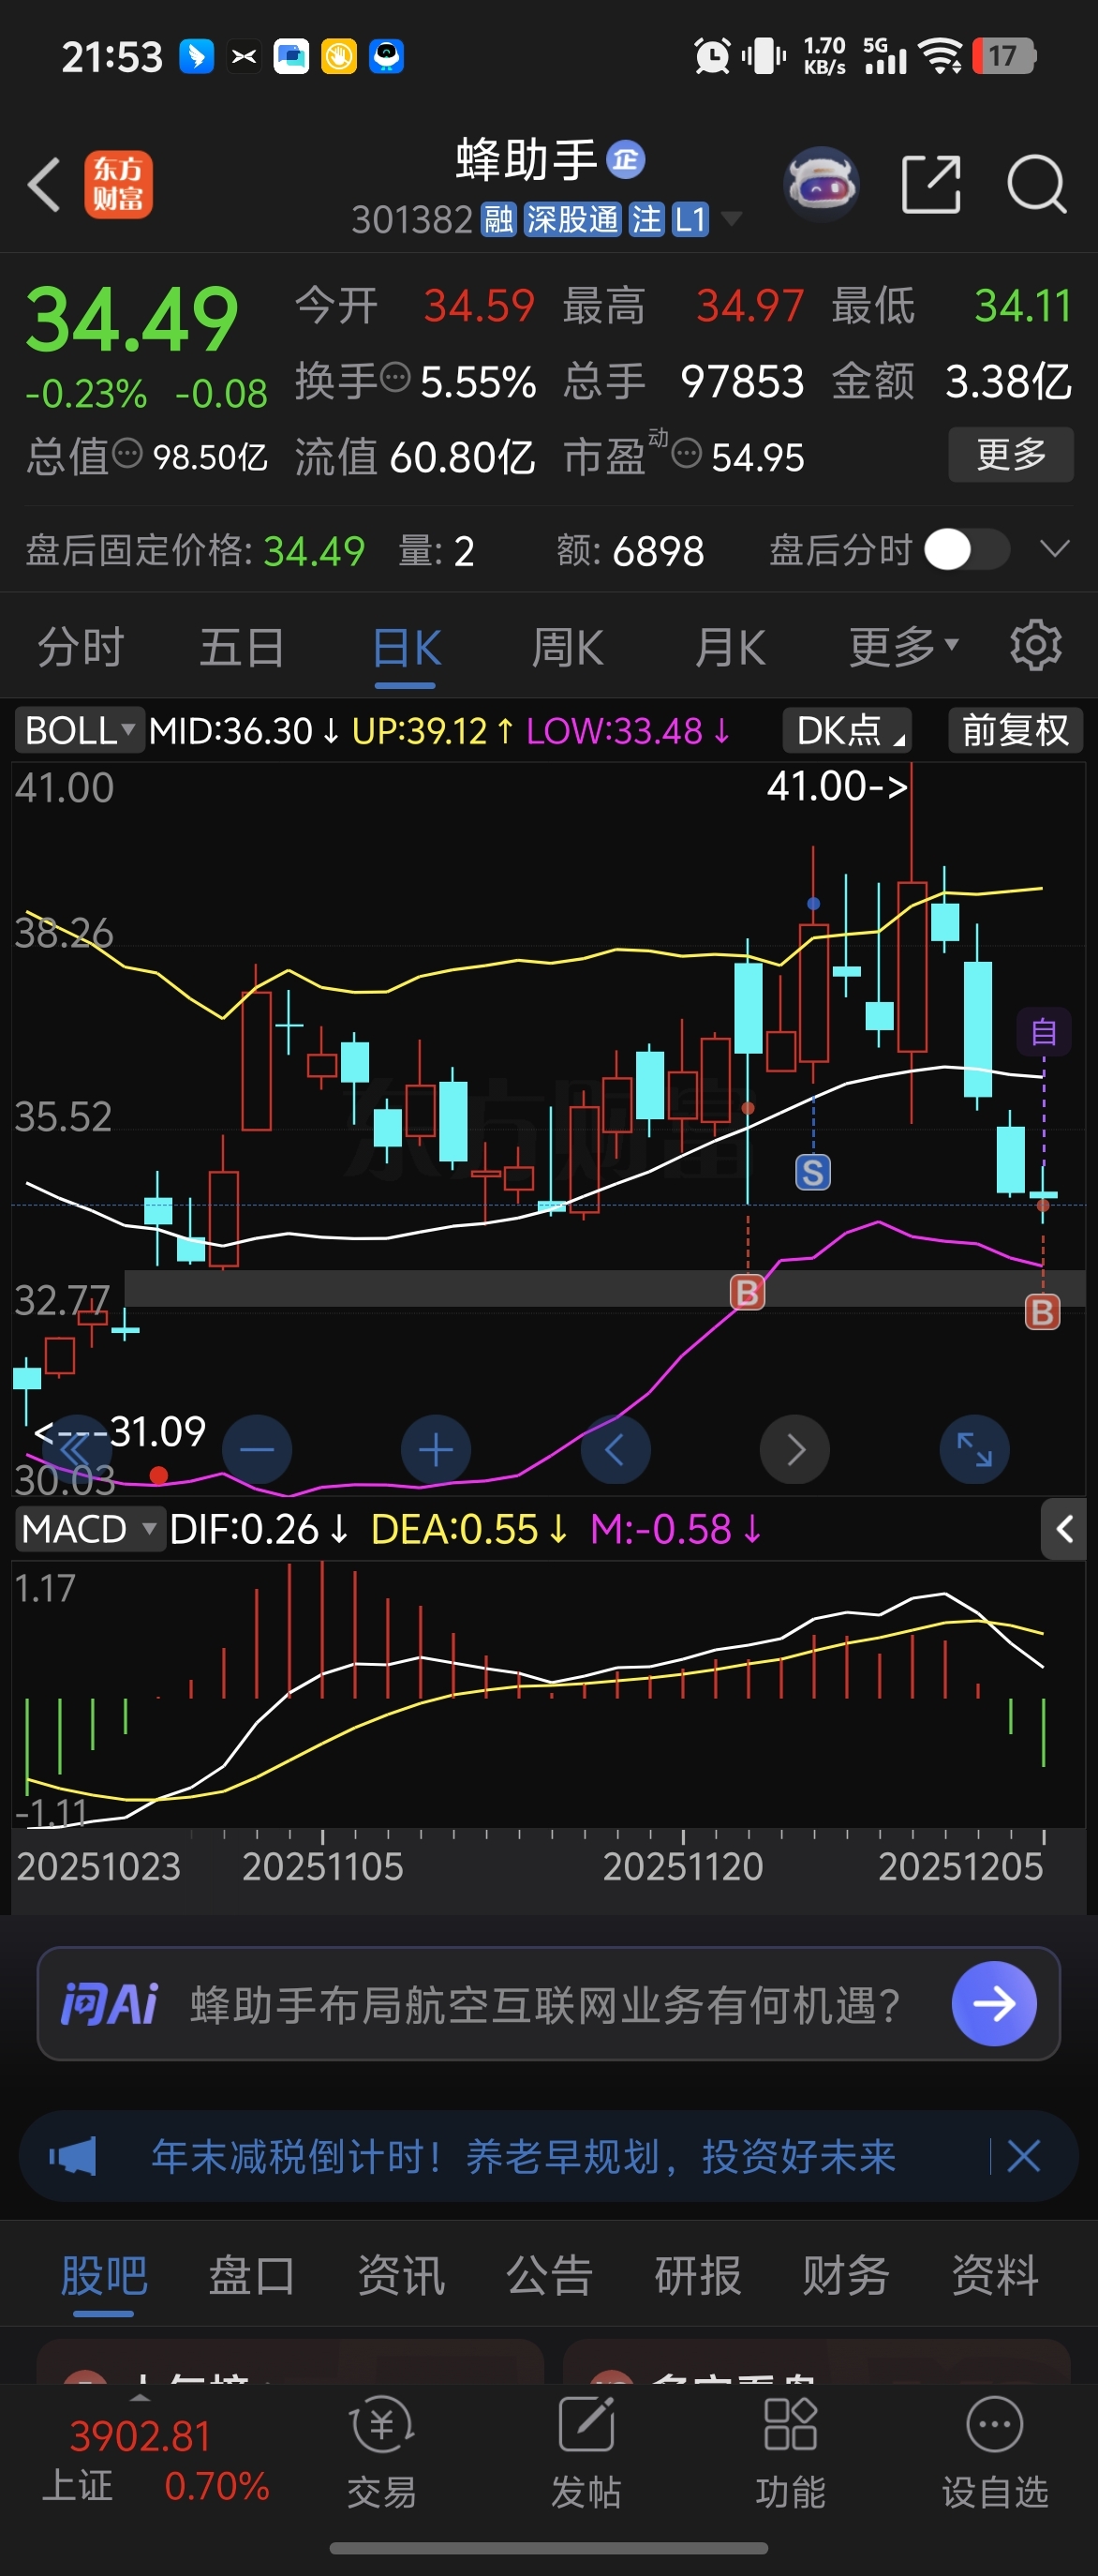Tap the MACD sub-chart area
This screenshot has height=2576, width=1098.
(x=547, y=1695)
